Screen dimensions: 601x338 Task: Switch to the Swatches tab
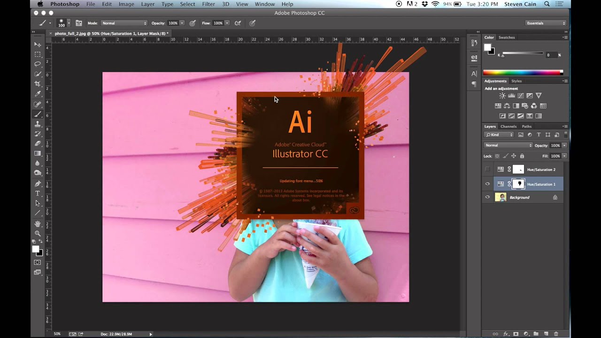(x=507, y=37)
